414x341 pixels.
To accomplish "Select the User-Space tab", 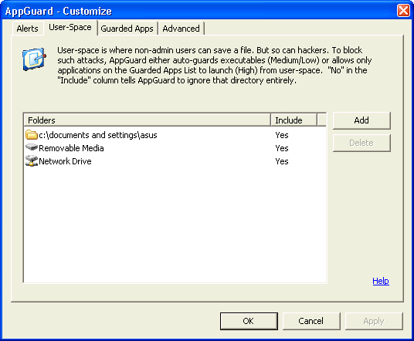I will 70,28.
